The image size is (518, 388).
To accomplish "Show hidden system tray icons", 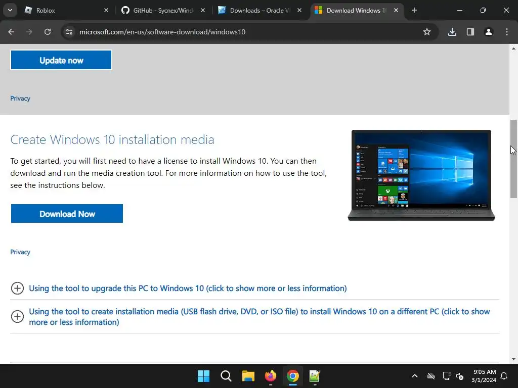I will 415,376.
